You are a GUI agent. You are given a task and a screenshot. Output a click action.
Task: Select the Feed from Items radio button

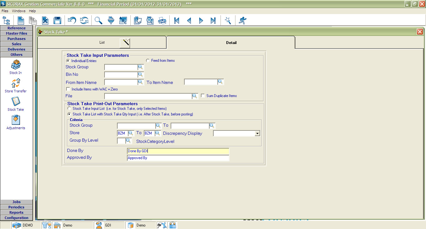pyautogui.click(x=148, y=61)
